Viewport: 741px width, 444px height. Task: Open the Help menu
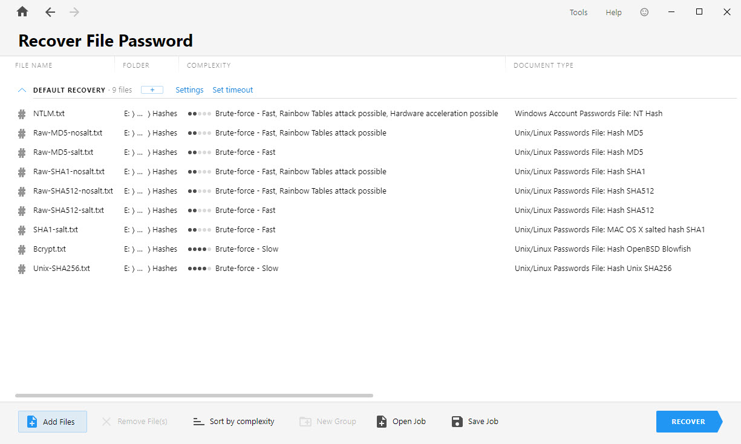coord(613,11)
